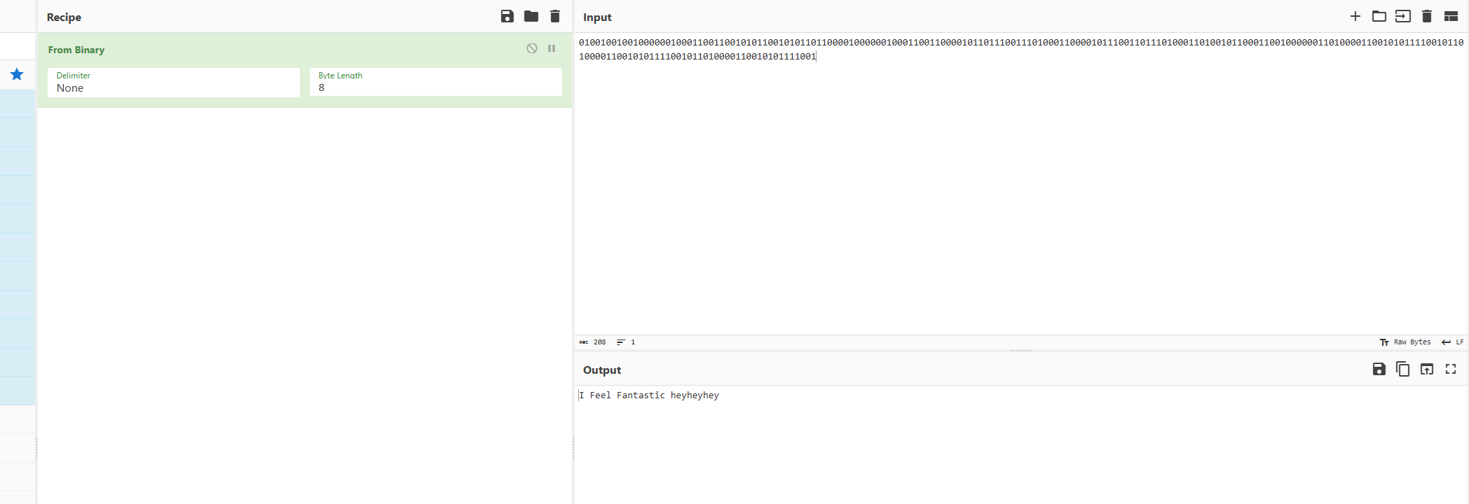
Task: Save output to file
Action: tap(1379, 369)
